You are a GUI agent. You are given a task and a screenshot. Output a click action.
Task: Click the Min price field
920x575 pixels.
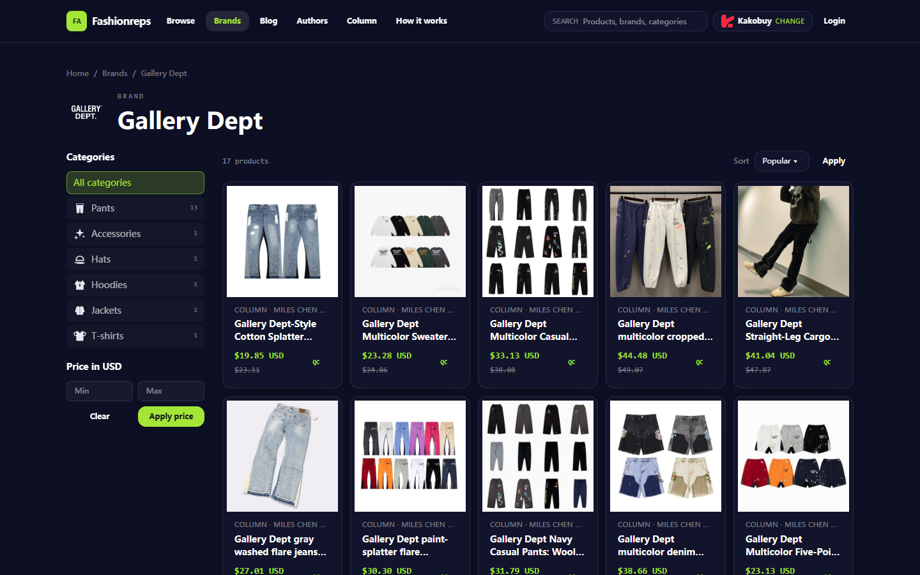pos(100,391)
